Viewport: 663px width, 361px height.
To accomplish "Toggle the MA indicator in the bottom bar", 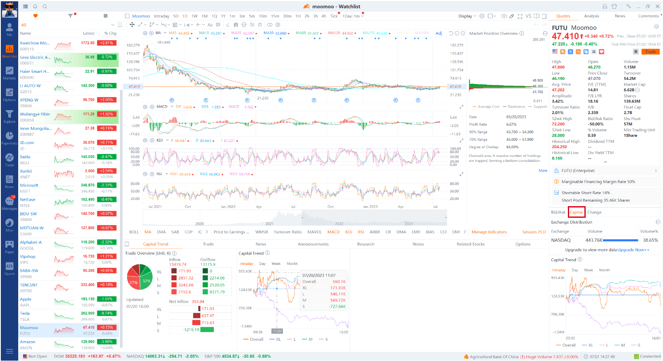I will pyautogui.click(x=148, y=232).
